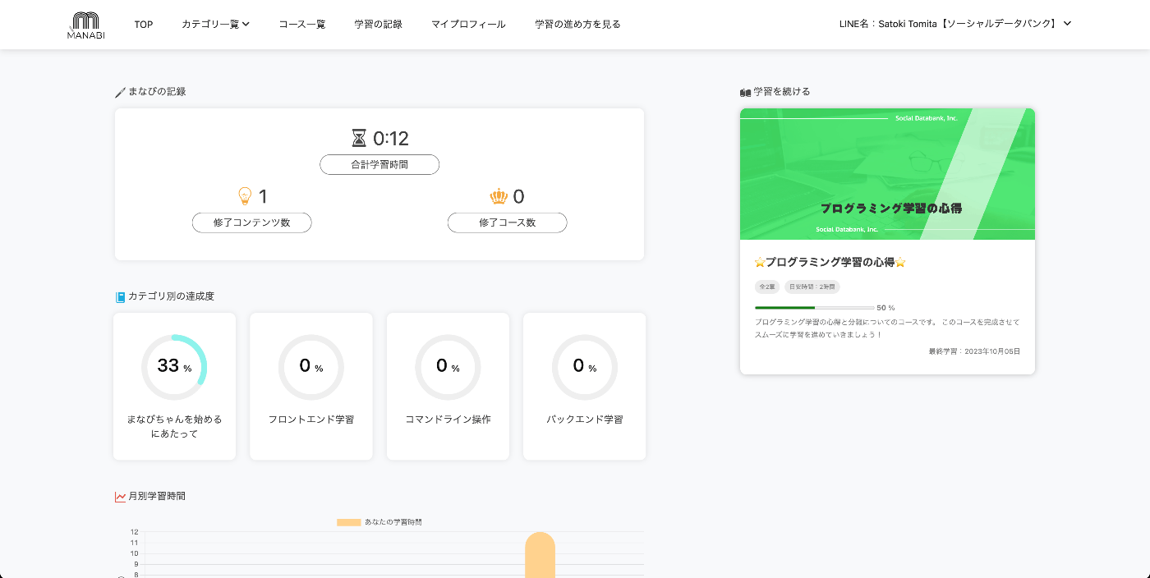Open the TOP page
Screen dimensions: 1150x578
144,25
